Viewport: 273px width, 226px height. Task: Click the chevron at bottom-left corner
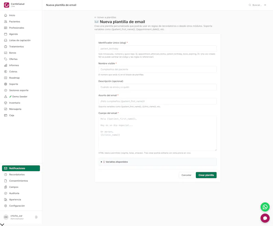(x=2, y=224)
